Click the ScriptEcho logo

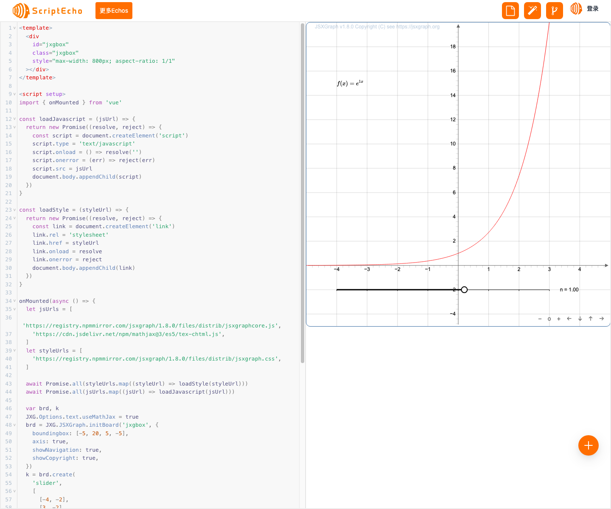[47, 11]
